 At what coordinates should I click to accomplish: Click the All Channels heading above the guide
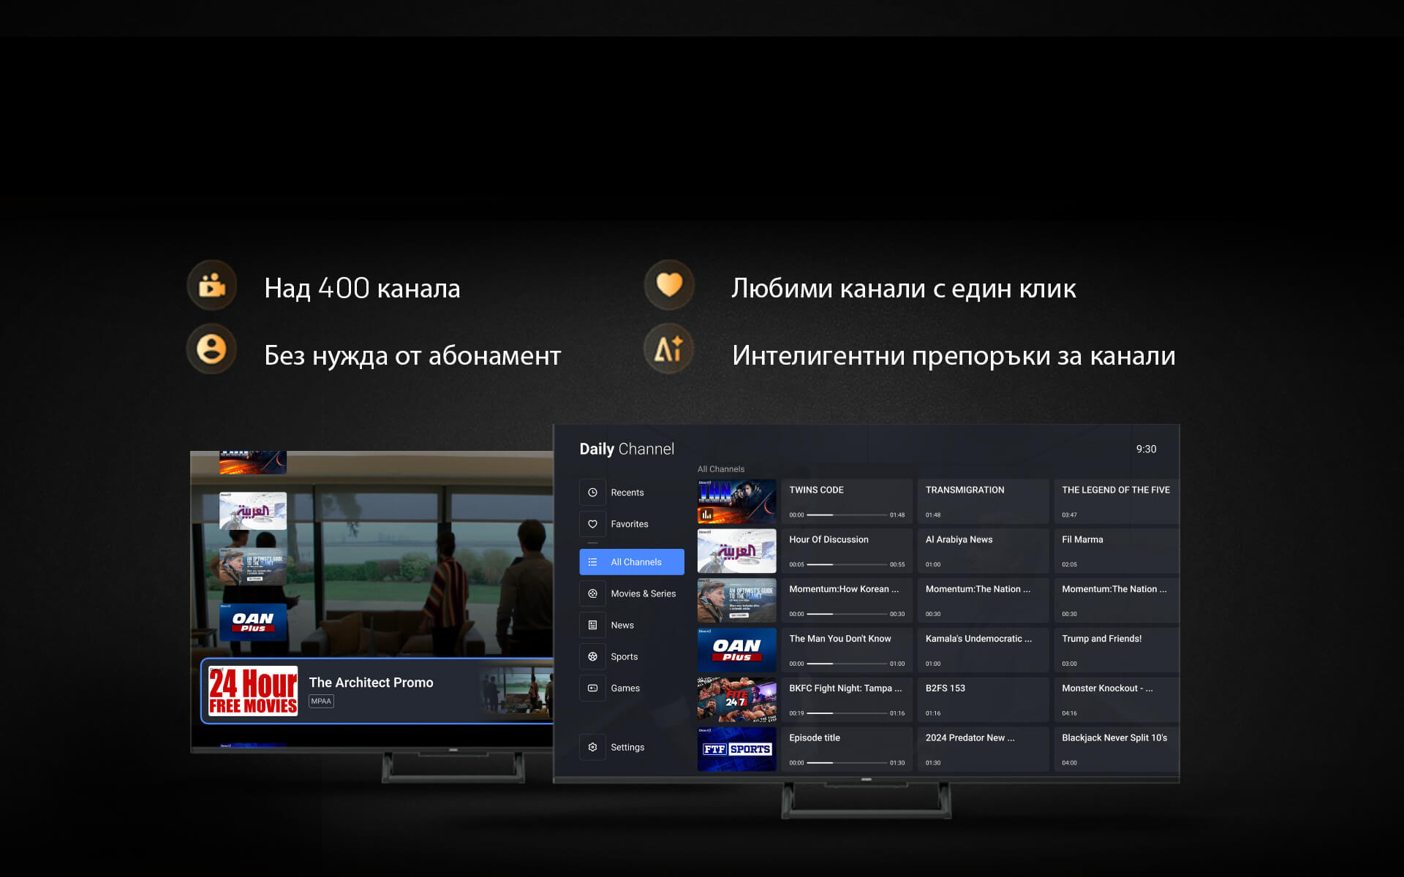721,469
